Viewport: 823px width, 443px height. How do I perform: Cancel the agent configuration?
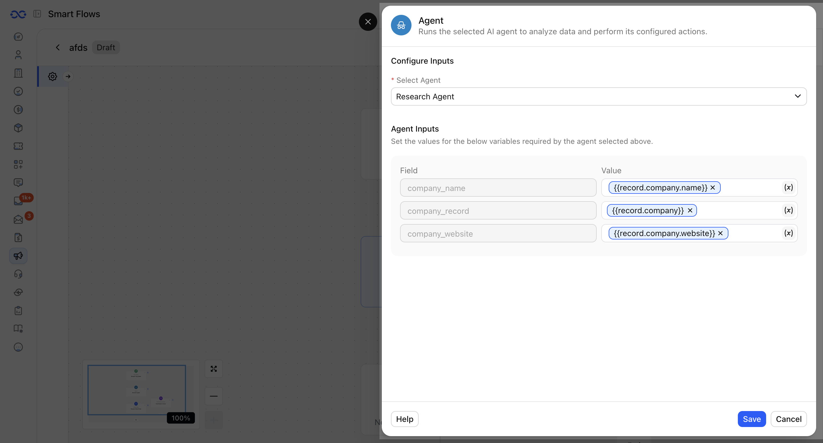(788, 419)
